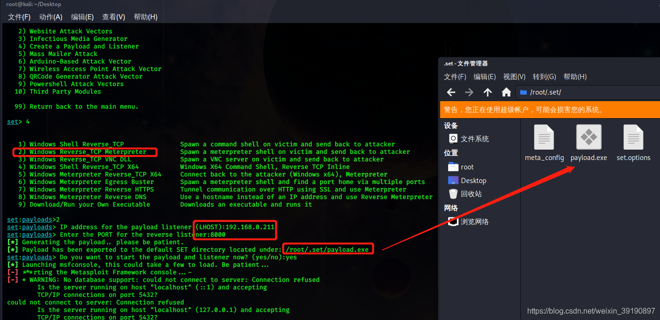Click the folder icon in path bar
Screen dimensions: 660x320
click(523, 92)
